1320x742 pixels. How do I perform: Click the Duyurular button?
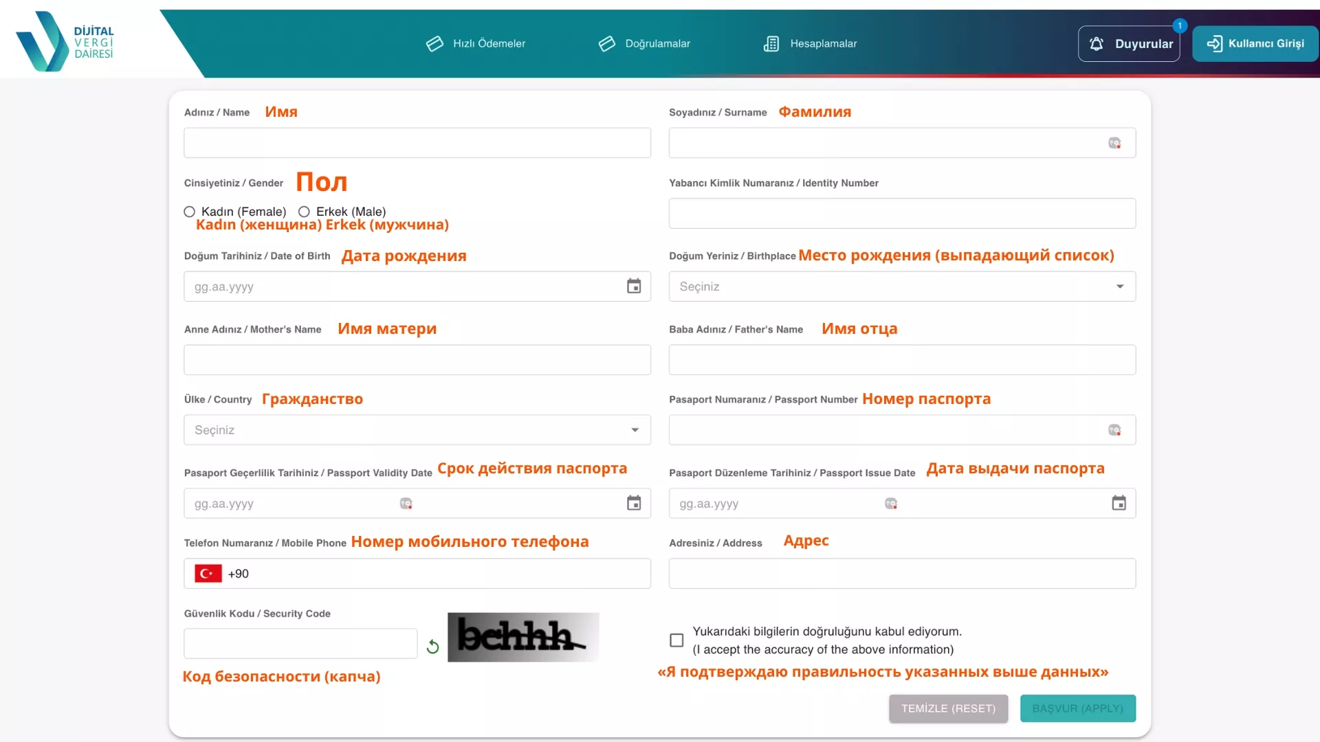(x=1129, y=44)
